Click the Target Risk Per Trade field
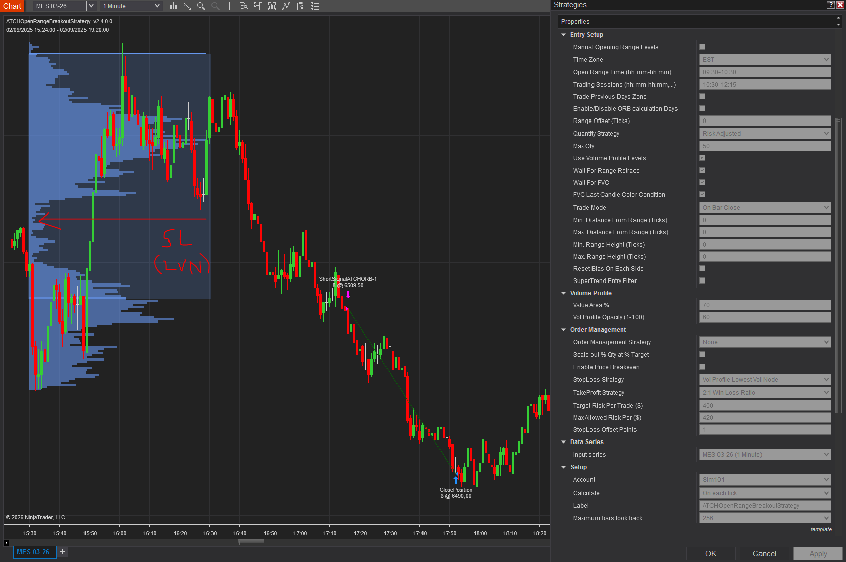This screenshot has height=562, width=846. tap(765, 406)
